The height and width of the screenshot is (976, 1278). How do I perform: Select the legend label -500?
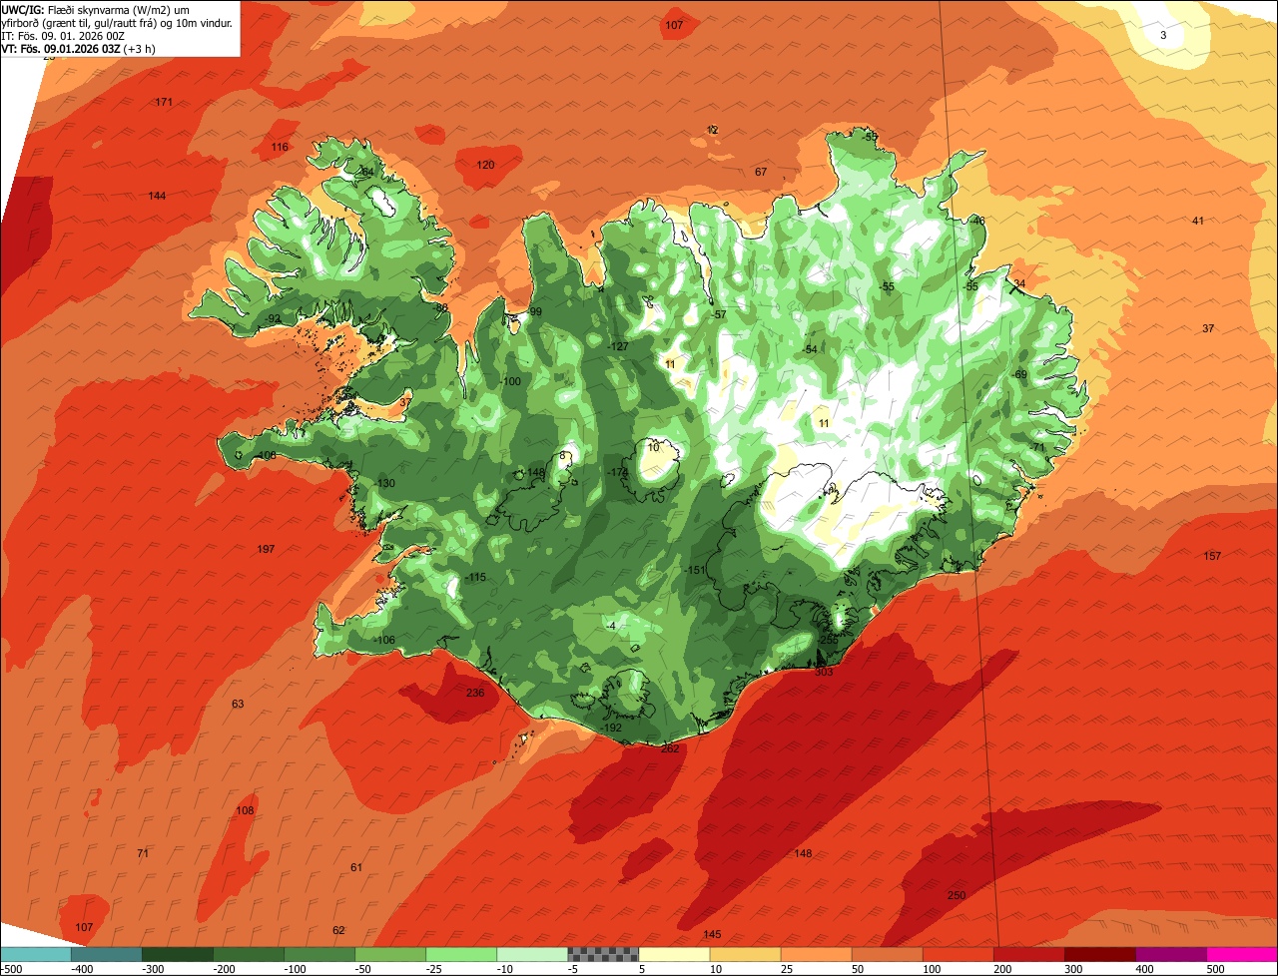(x=11, y=969)
